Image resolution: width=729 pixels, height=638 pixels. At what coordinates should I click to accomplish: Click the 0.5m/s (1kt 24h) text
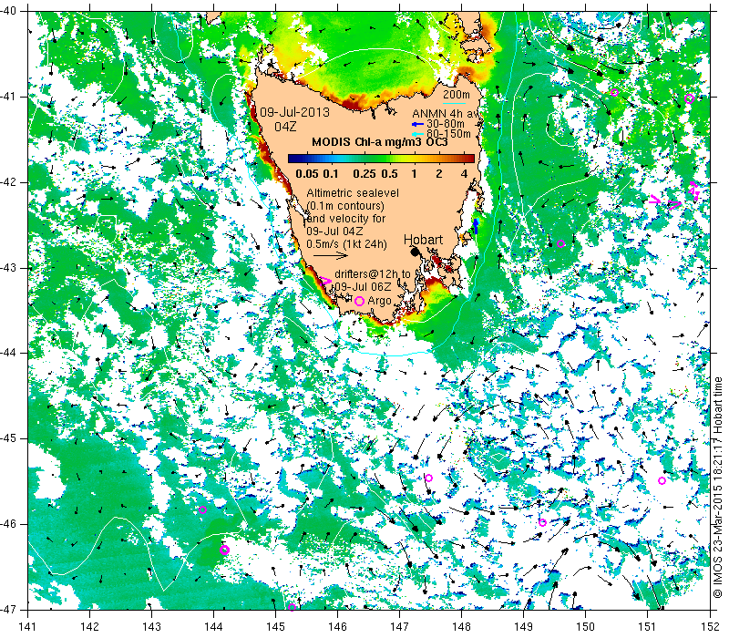coord(346,243)
